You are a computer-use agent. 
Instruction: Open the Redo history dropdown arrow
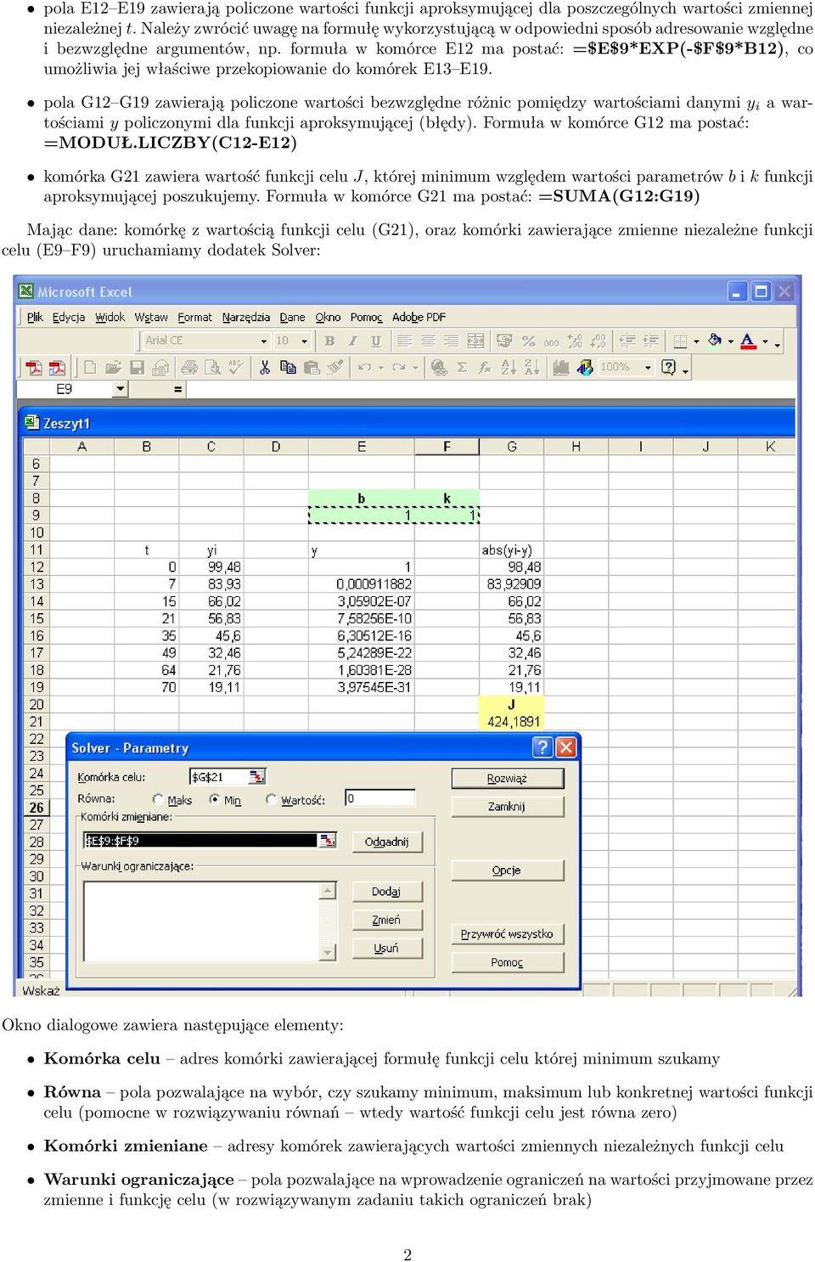(415, 367)
